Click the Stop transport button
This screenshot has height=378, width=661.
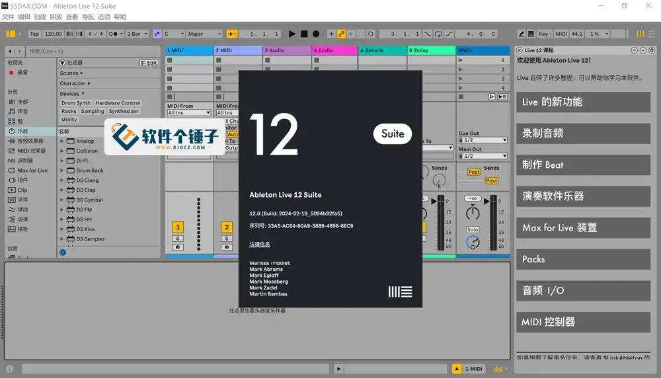[x=304, y=34]
